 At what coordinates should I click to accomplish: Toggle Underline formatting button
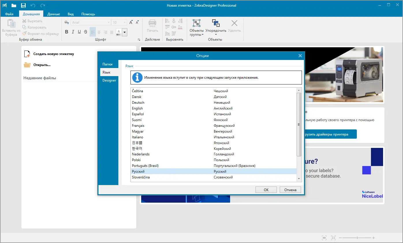[79, 32]
